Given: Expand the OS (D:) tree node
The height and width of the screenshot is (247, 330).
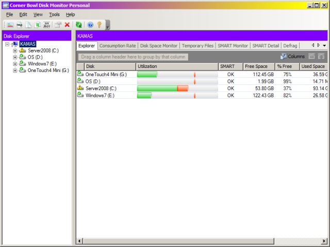Looking at the screenshot, I should 15,57.
